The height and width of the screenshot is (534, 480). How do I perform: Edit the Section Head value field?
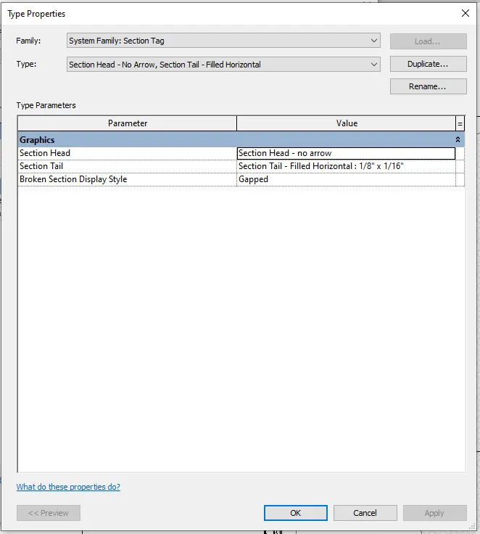[x=346, y=153]
